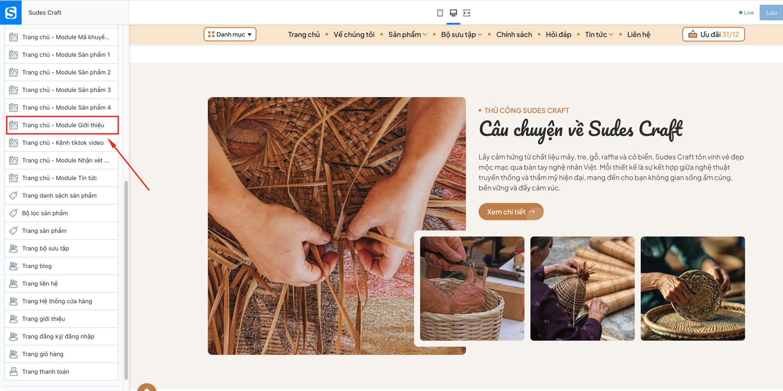Image resolution: width=783 pixels, height=391 pixels.
Task: Open Trang Hệ thống cửa hàng settings
Action: pyautogui.click(x=62, y=301)
